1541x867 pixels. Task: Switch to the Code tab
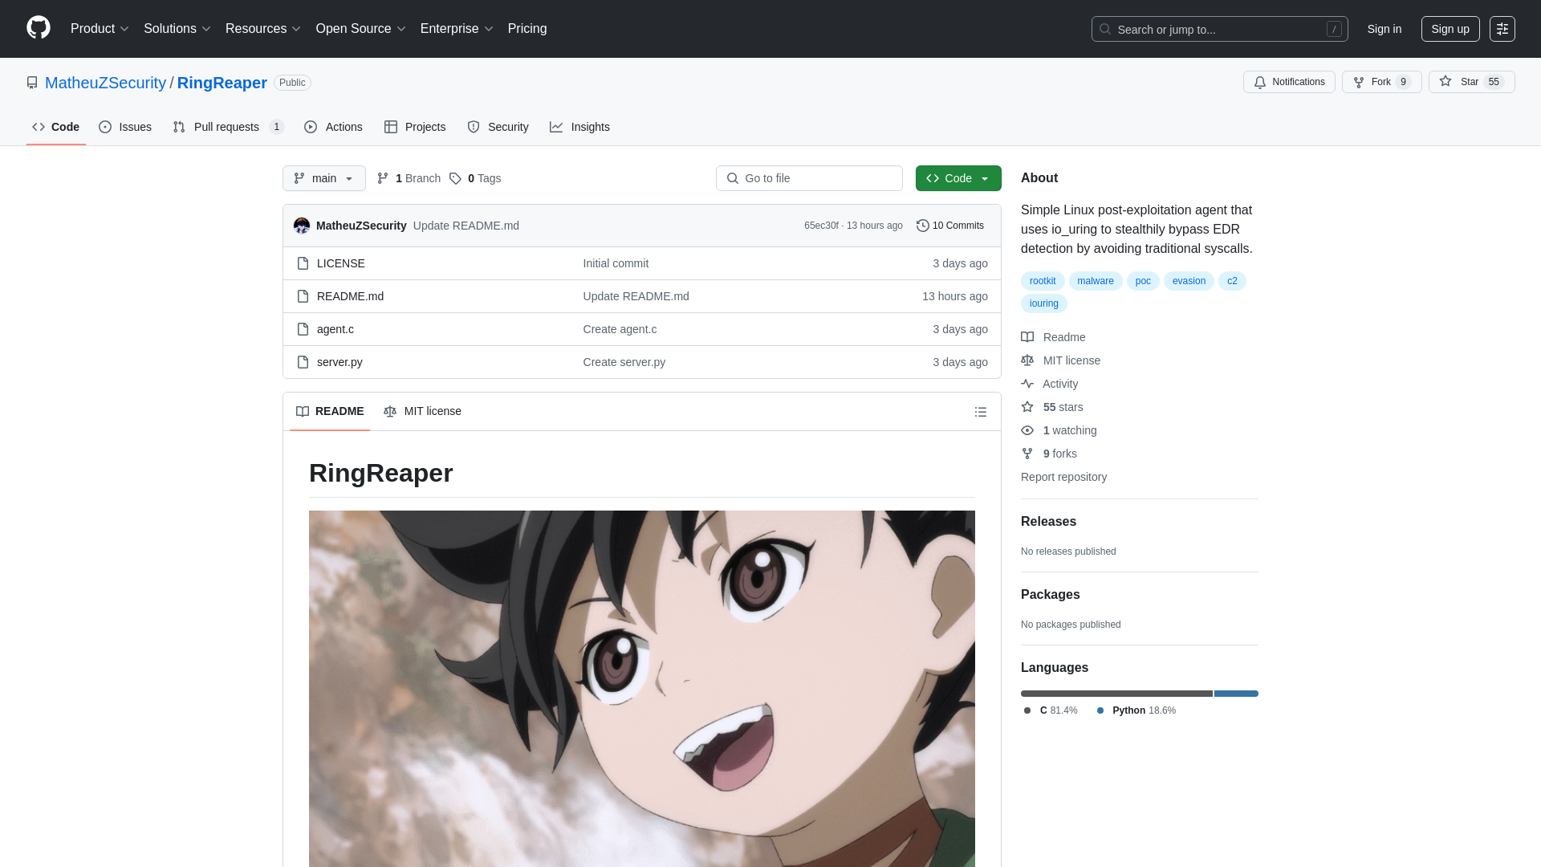56,127
